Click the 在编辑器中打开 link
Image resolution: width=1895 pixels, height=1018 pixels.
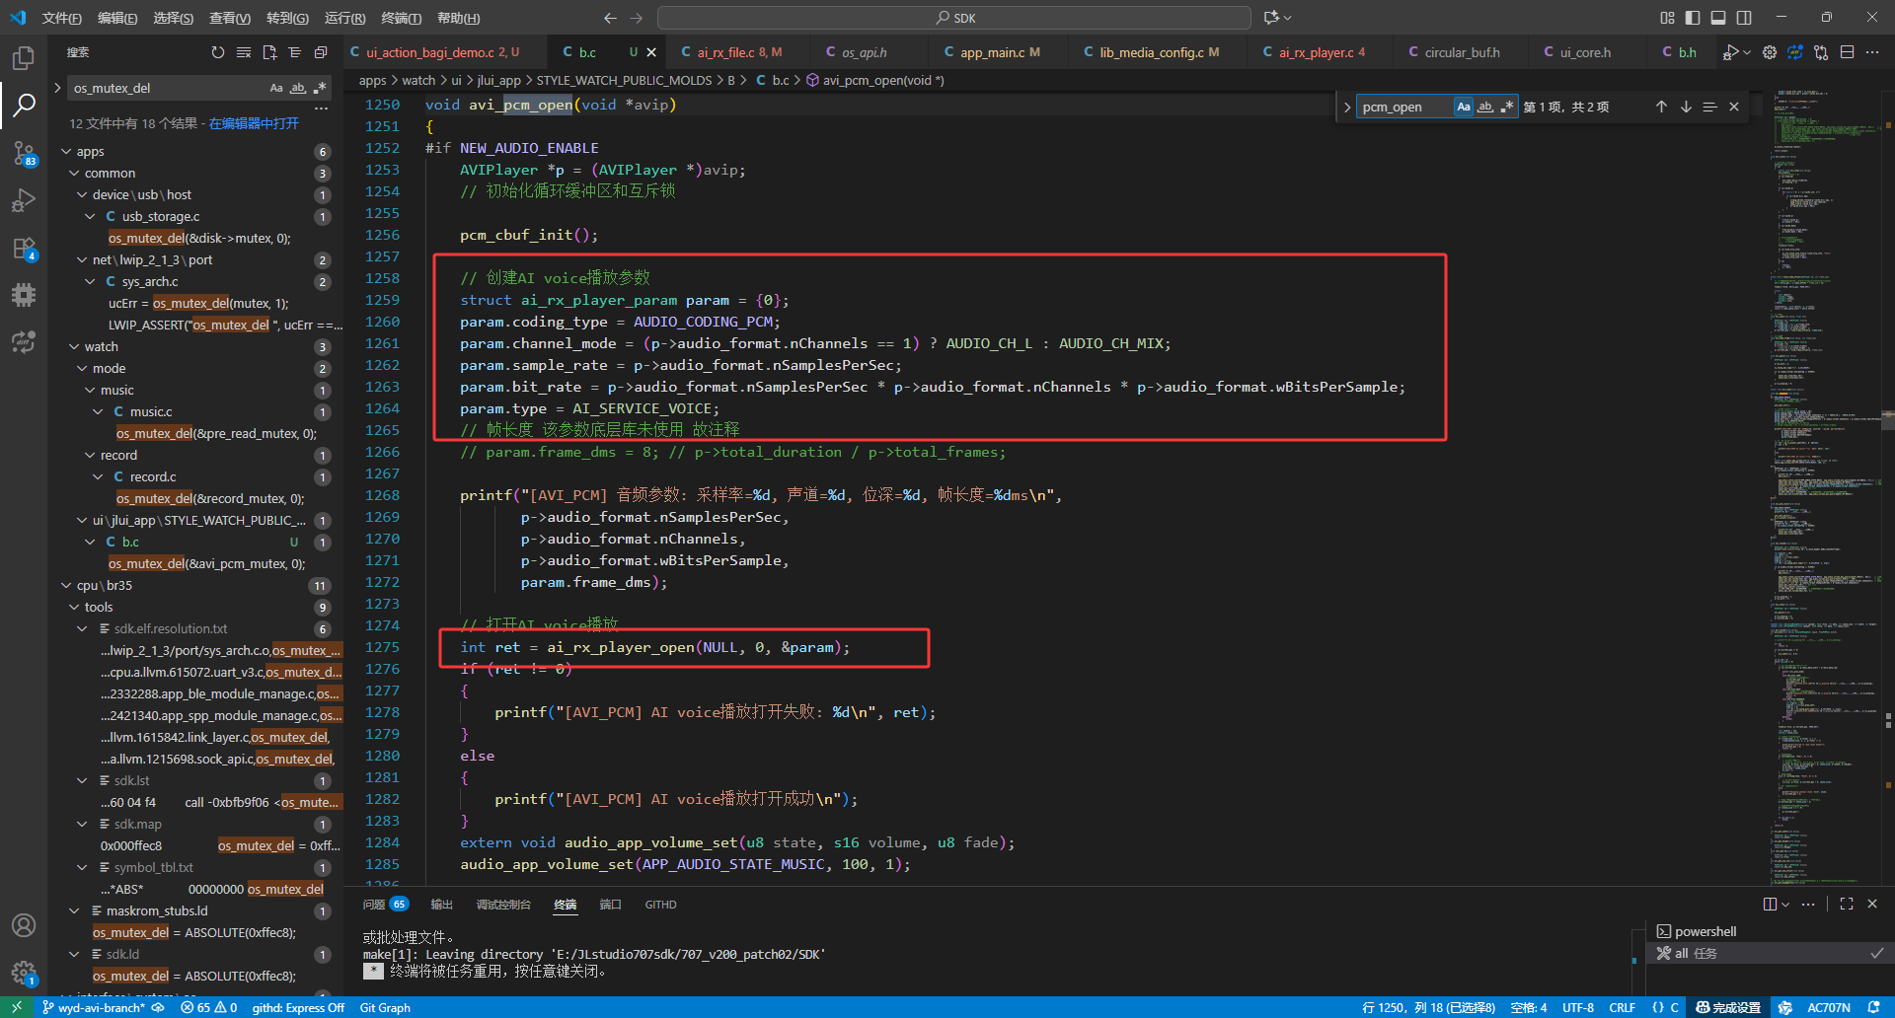tap(254, 123)
